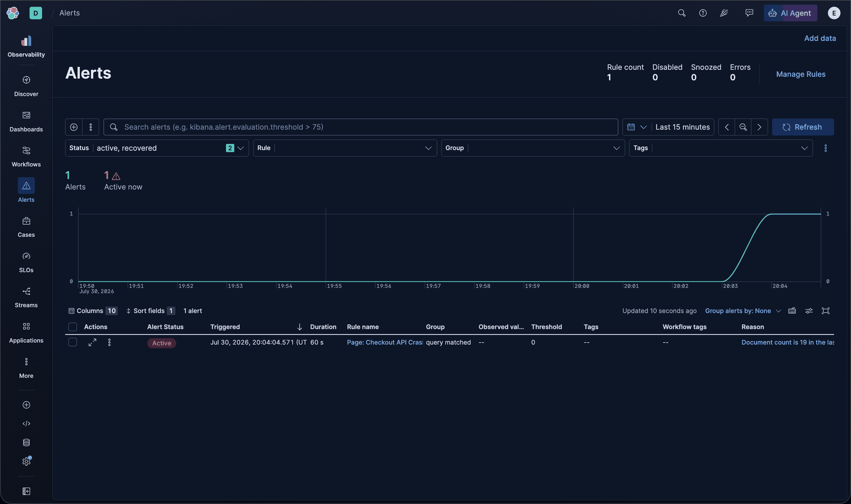Open table display settings sliders icon
Screen dimensions: 851x504
pyautogui.click(x=809, y=311)
